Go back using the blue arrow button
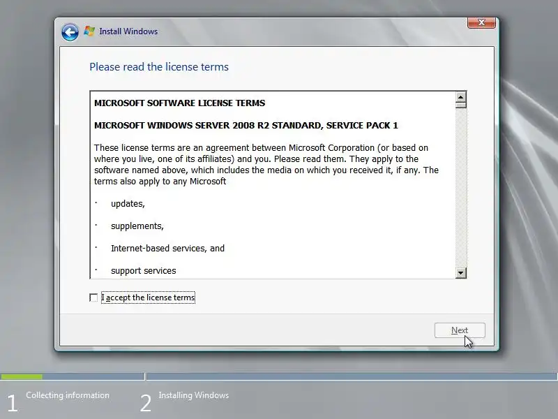This screenshot has width=558, height=419. point(70,32)
